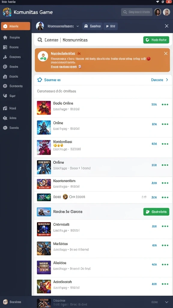The image size is (173, 308).
Task: Open more options for 'Kodonfiest' row
Action: click(165, 144)
